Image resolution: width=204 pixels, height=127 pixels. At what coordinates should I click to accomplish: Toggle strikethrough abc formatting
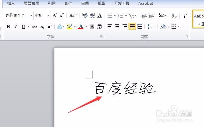(x=35, y=27)
